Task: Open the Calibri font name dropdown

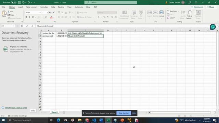Action: click(40, 13)
